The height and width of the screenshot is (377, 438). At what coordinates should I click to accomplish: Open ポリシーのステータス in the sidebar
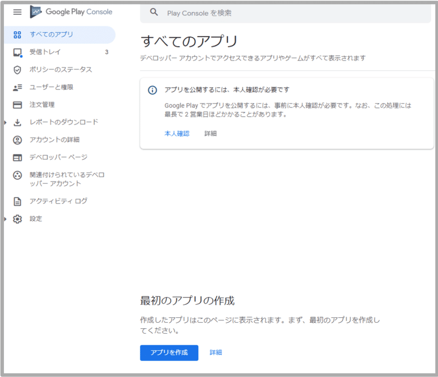60,70
